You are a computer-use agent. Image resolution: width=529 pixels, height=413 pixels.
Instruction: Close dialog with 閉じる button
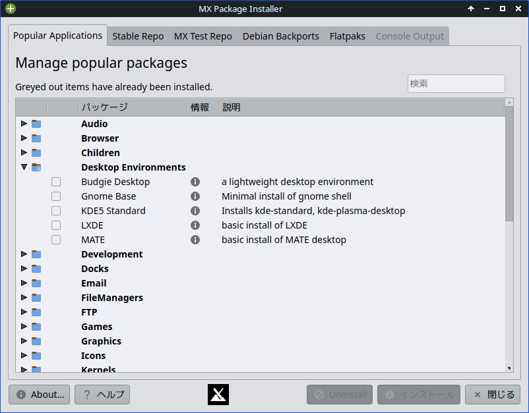493,395
